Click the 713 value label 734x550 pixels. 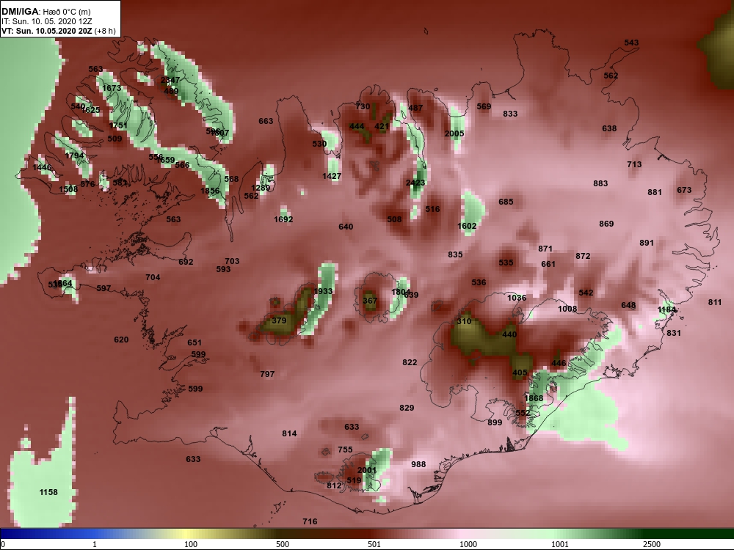pos(634,164)
